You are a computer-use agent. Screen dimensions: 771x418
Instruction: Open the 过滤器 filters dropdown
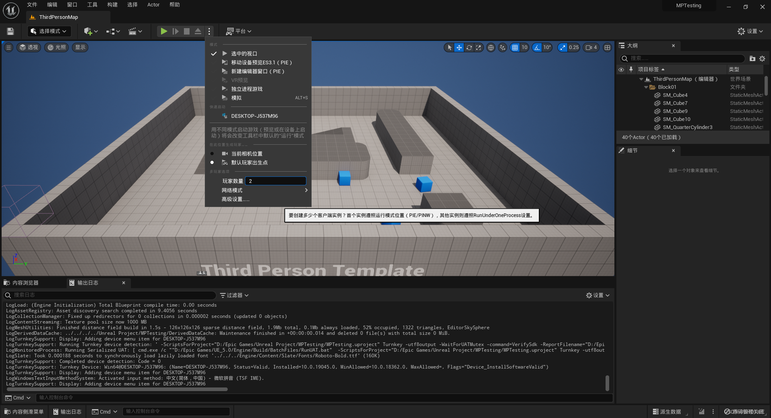pyautogui.click(x=235, y=295)
